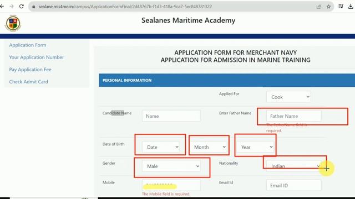Image resolution: width=355 pixels, height=199 pixels.
Task: Click the address bar URL
Action: (125, 7)
